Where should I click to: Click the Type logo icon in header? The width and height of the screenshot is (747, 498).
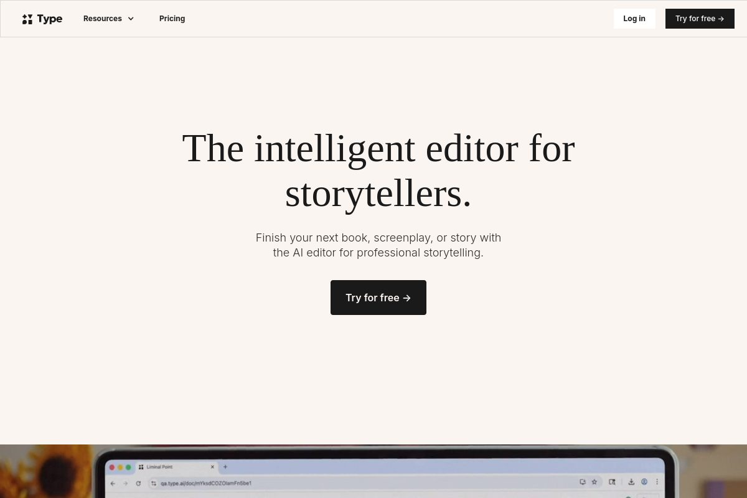[27, 19]
